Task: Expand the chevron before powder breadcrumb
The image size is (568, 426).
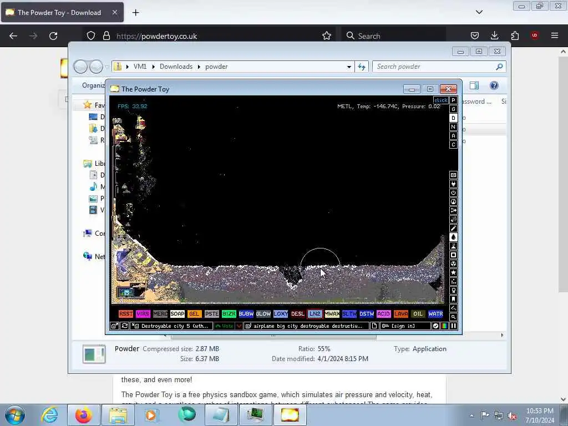Action: click(x=199, y=67)
